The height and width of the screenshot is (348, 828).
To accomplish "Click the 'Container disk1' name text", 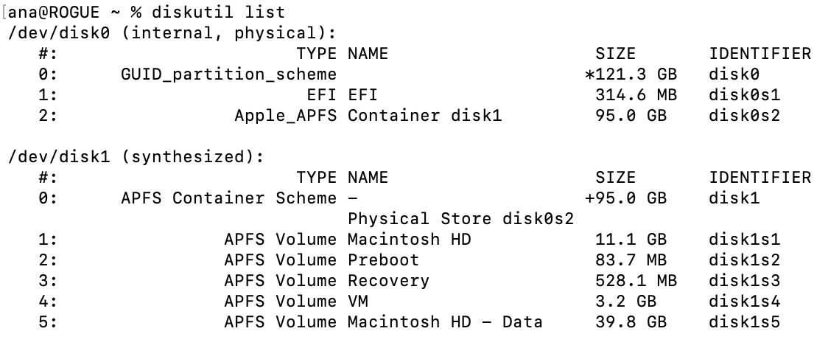I will click(x=424, y=116).
